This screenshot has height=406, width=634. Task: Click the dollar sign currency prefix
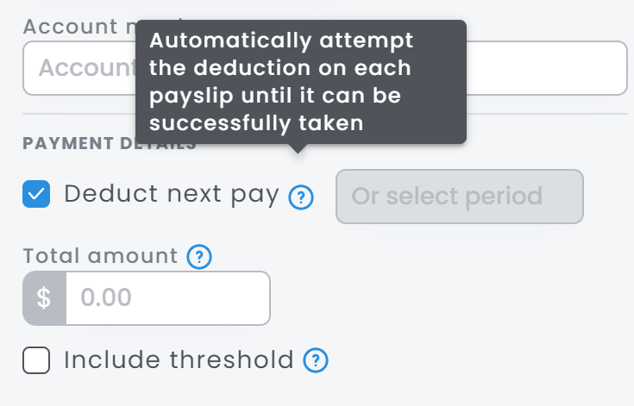coord(45,298)
